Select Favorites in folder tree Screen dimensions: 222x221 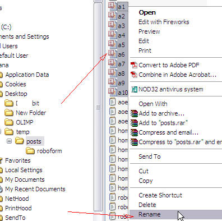tap(18, 160)
